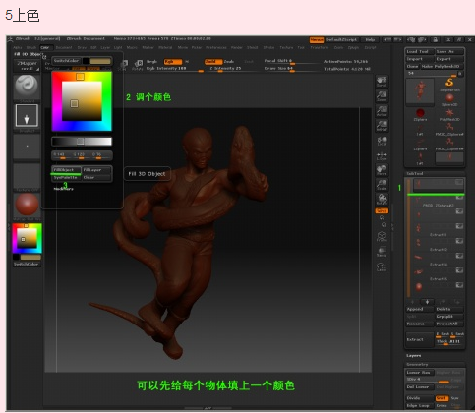
Task: Select the Frame icon in the right shelf
Action: click(x=382, y=236)
